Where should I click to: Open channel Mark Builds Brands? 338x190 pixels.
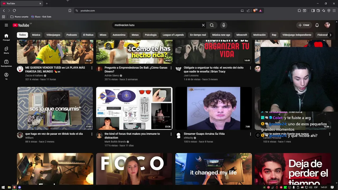coord(115,142)
